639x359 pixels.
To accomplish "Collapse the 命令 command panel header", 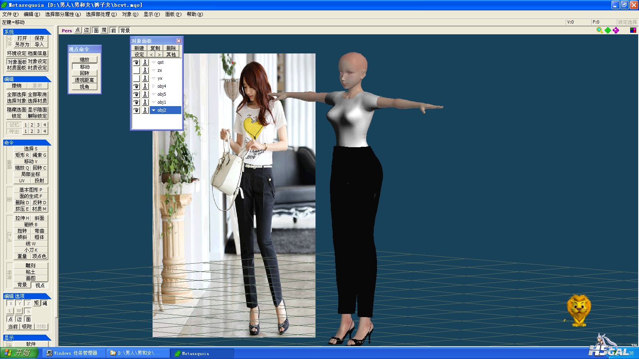I will pyautogui.click(x=27, y=142).
